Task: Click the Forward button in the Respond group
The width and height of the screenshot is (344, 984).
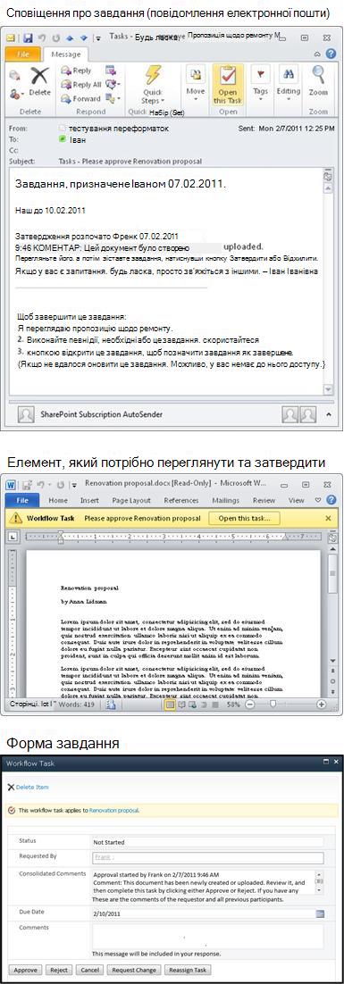Action: (80, 98)
